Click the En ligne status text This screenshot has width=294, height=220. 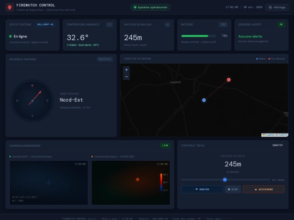pyautogui.click(x=20, y=36)
